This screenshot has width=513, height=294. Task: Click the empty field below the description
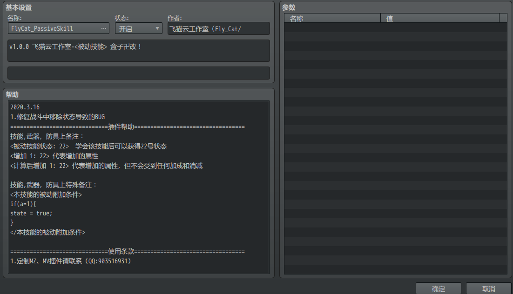[139, 73]
